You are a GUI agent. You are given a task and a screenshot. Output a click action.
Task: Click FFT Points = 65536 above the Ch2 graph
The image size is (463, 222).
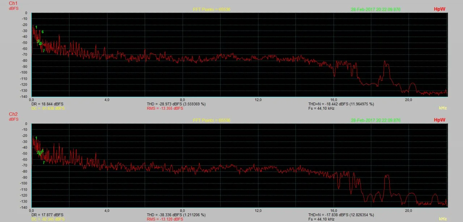tap(212, 120)
